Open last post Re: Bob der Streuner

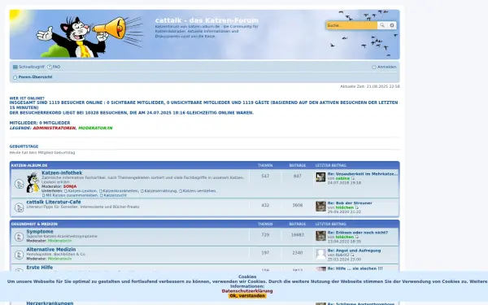tap(350, 203)
